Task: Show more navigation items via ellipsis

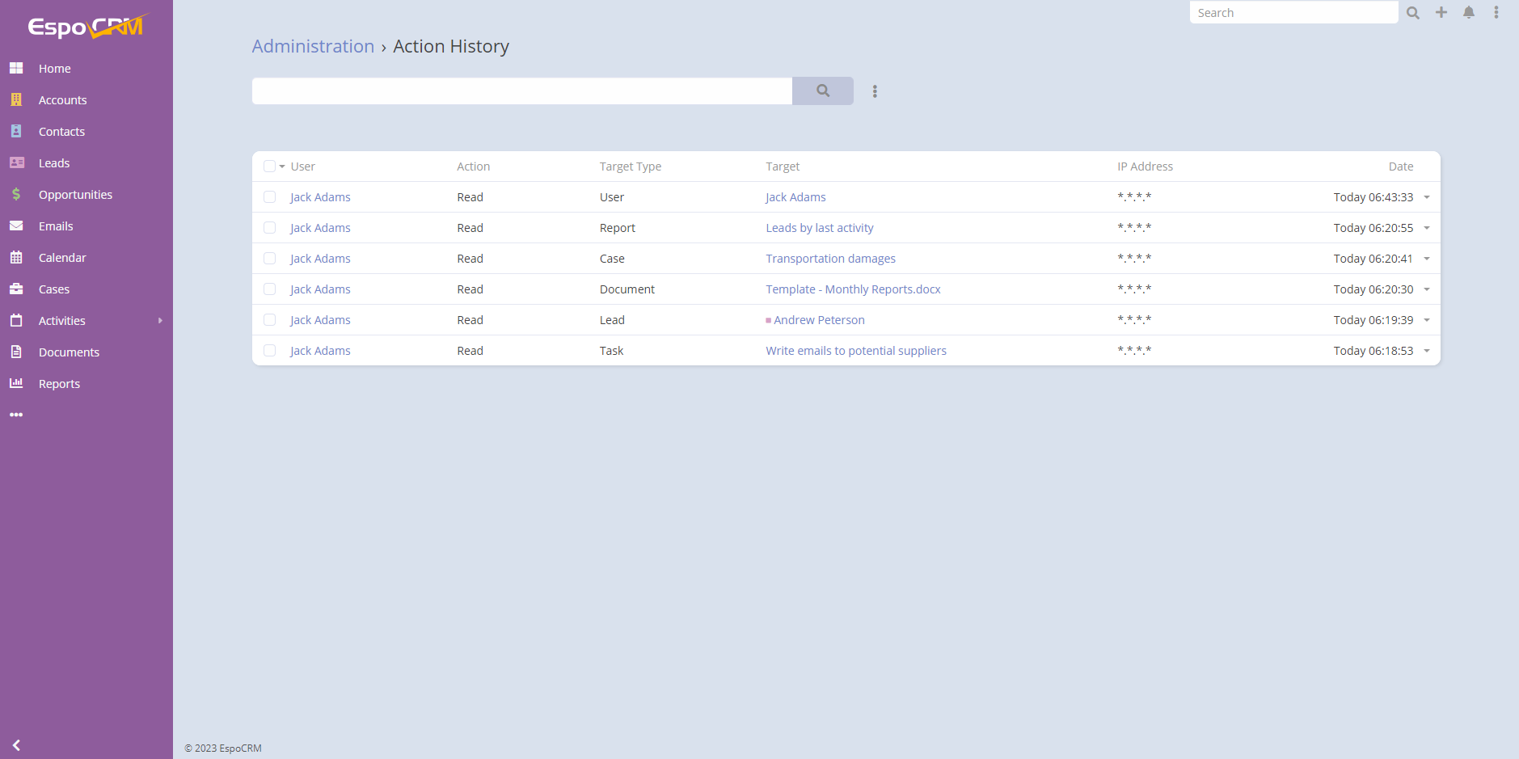Action: click(x=16, y=415)
